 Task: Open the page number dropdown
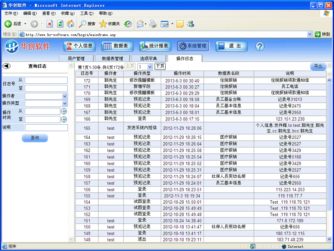click(150, 67)
